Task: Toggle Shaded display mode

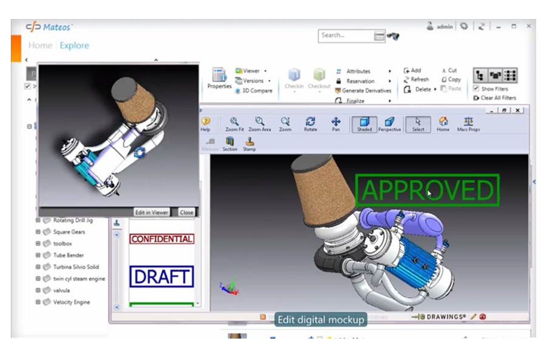Action: click(364, 122)
